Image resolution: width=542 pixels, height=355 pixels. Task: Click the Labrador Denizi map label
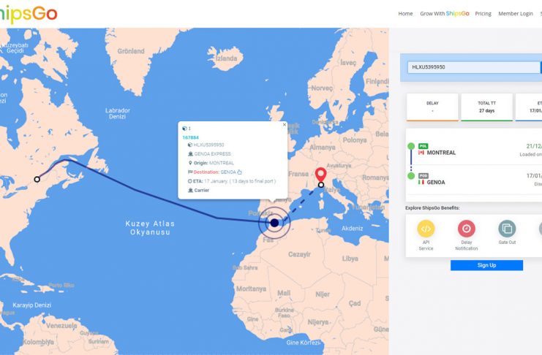coord(118,113)
